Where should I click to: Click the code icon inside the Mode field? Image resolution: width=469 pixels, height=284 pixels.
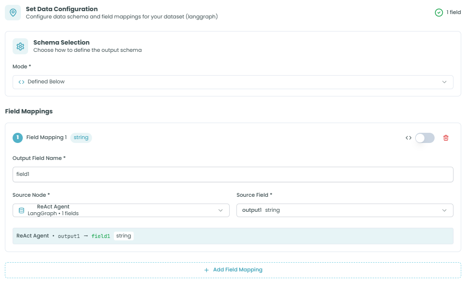[x=21, y=82]
